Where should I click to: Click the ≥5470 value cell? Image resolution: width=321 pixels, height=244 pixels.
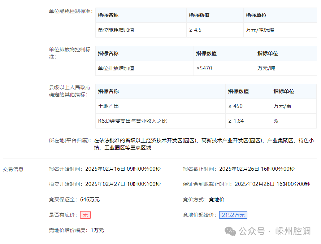[x=204, y=68]
